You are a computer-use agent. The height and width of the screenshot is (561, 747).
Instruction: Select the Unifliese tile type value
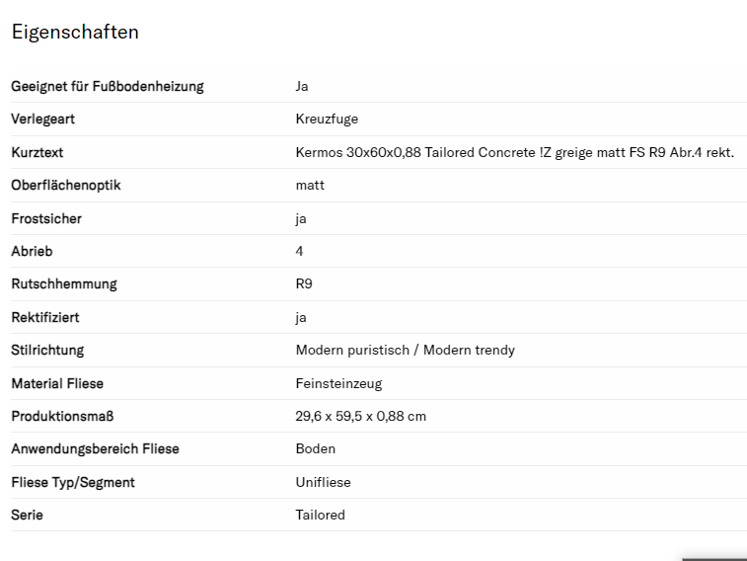tap(323, 482)
